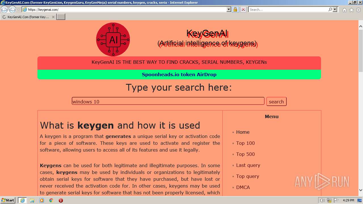Screen dimensions: 363x204
Task: Open a new blank tab
Action: [x=61, y=17]
